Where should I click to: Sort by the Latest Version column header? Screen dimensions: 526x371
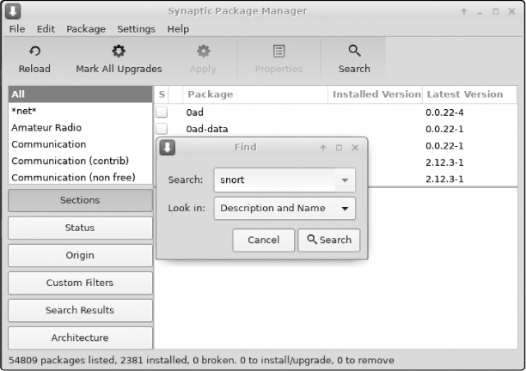click(469, 94)
